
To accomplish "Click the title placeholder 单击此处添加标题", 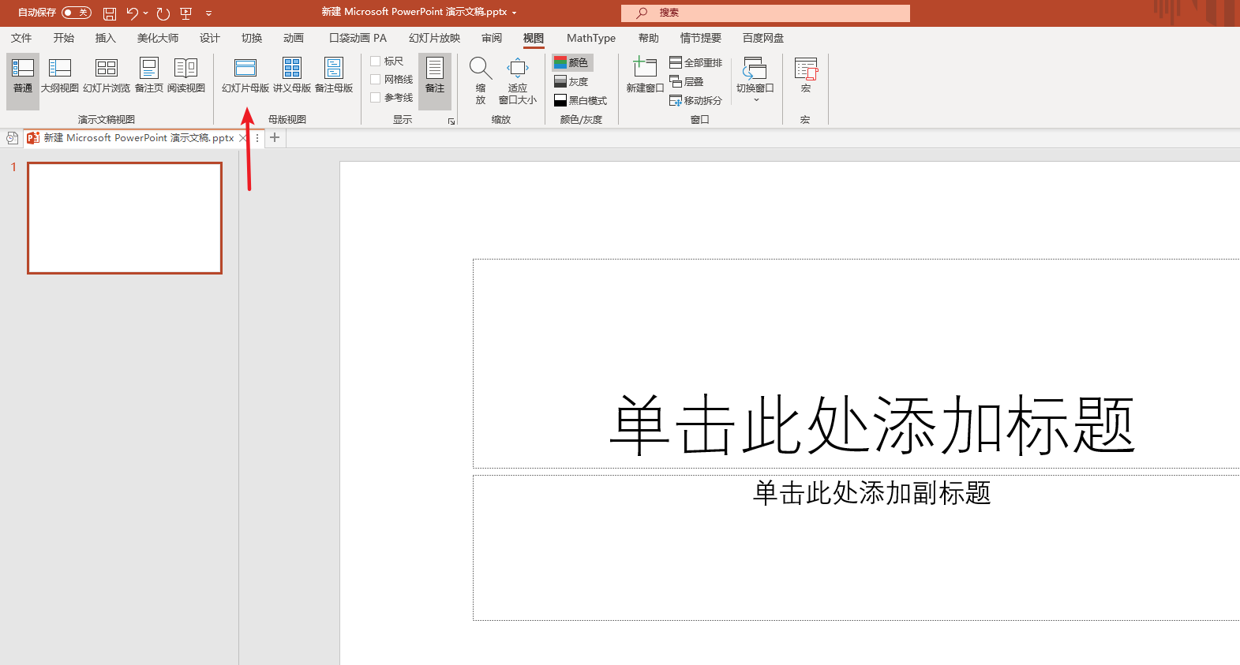I will (871, 425).
